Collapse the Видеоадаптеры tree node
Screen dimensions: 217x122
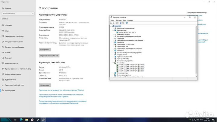(113, 30)
